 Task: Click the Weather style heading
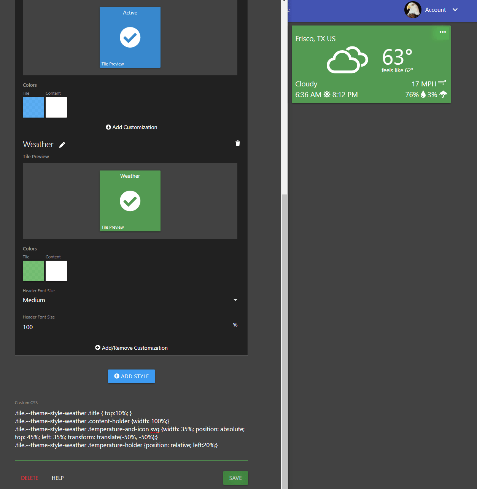coord(38,145)
